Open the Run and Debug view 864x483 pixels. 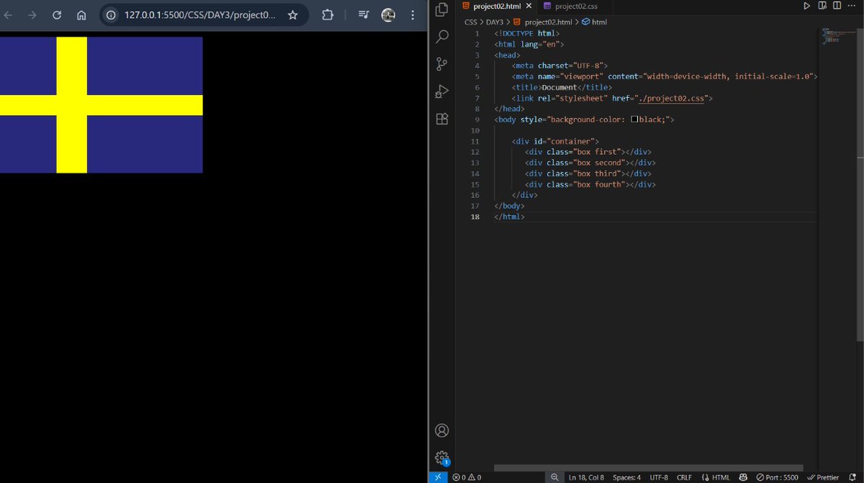click(x=442, y=91)
